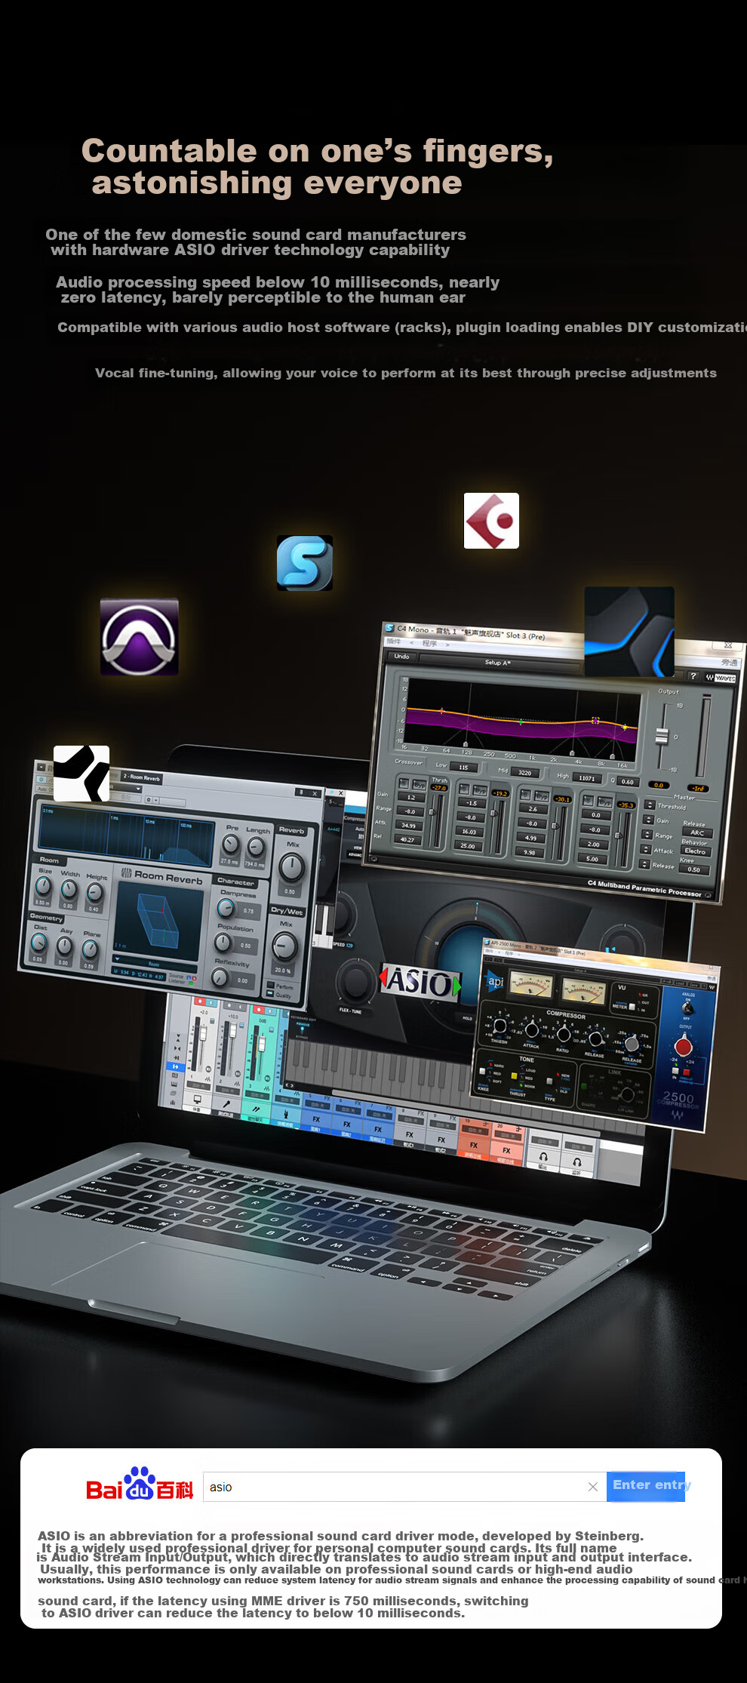Click the first band Thrsh slider in C4
This screenshot has height=1683, width=747.
(432, 814)
